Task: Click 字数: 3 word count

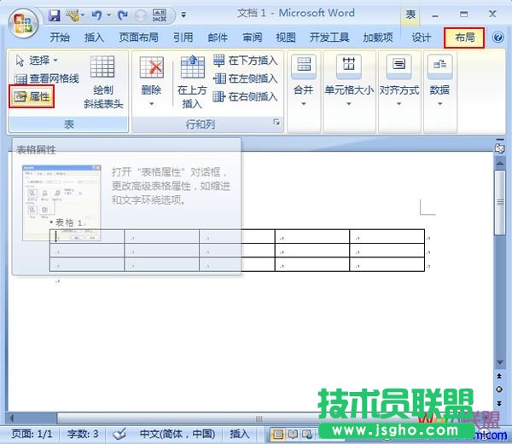Action: 83,434
